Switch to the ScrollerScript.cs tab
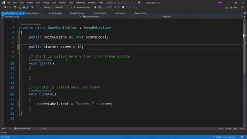Screen dimensions: 247x139 tap(55, 13)
